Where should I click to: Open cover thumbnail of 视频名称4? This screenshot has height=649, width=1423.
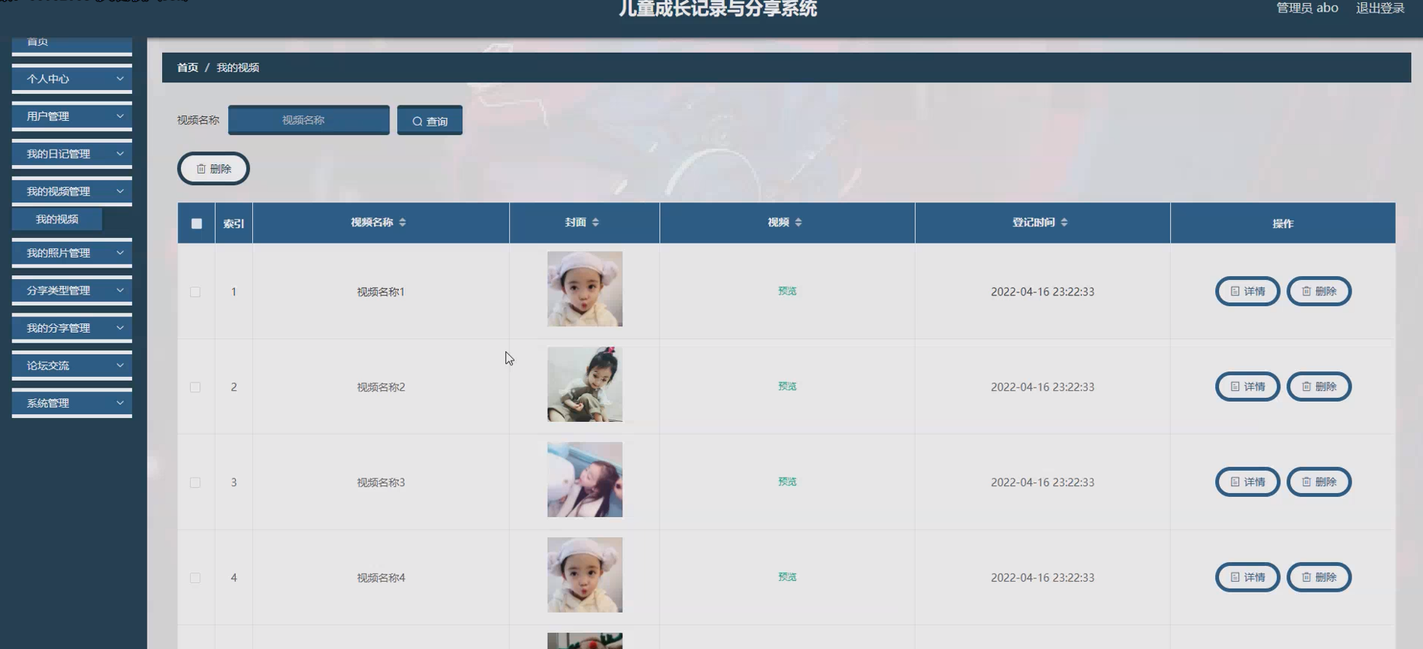tap(584, 575)
